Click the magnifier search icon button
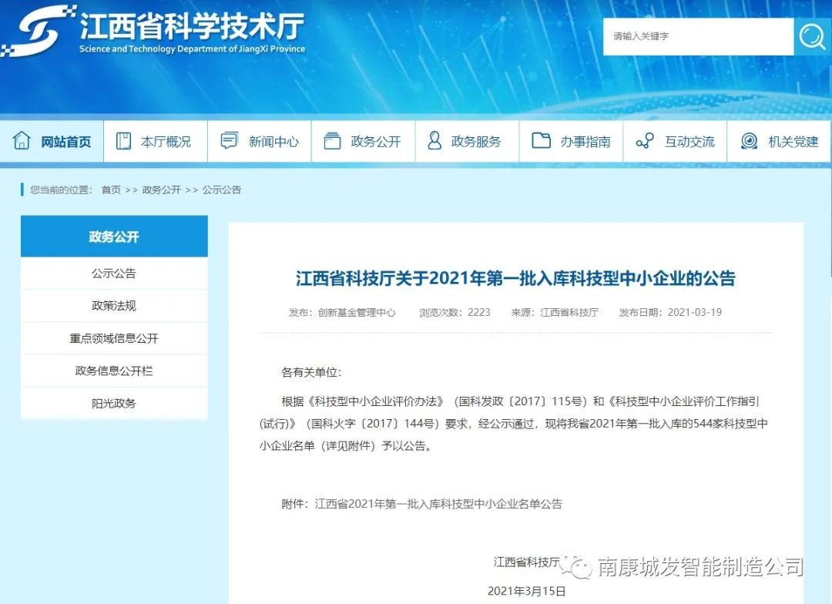The height and width of the screenshot is (604, 832). pos(812,37)
